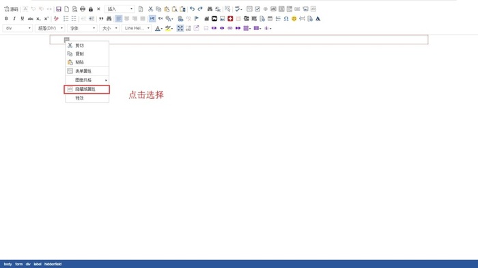Toggle Subscript formatting
This screenshot has width=478, height=268.
(x=38, y=18)
